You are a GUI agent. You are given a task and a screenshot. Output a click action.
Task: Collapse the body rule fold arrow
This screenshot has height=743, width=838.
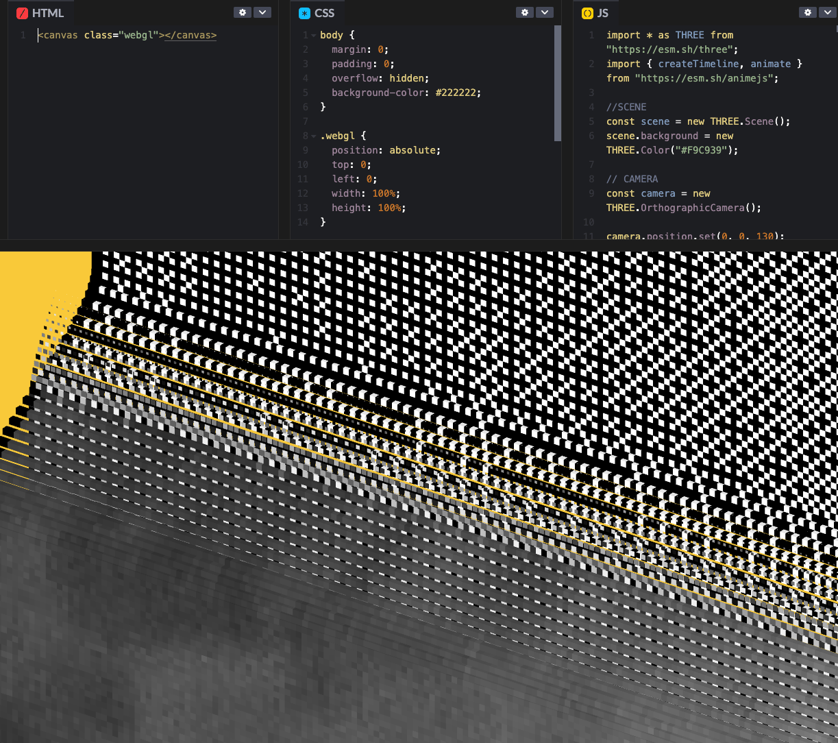[314, 35]
